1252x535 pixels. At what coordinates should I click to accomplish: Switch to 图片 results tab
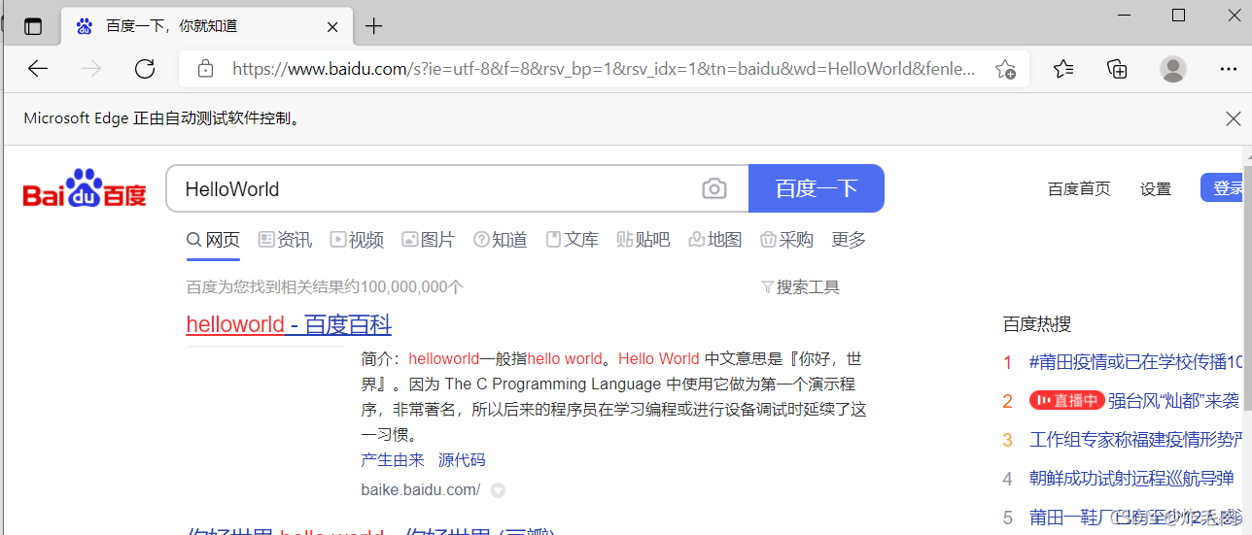pos(429,240)
